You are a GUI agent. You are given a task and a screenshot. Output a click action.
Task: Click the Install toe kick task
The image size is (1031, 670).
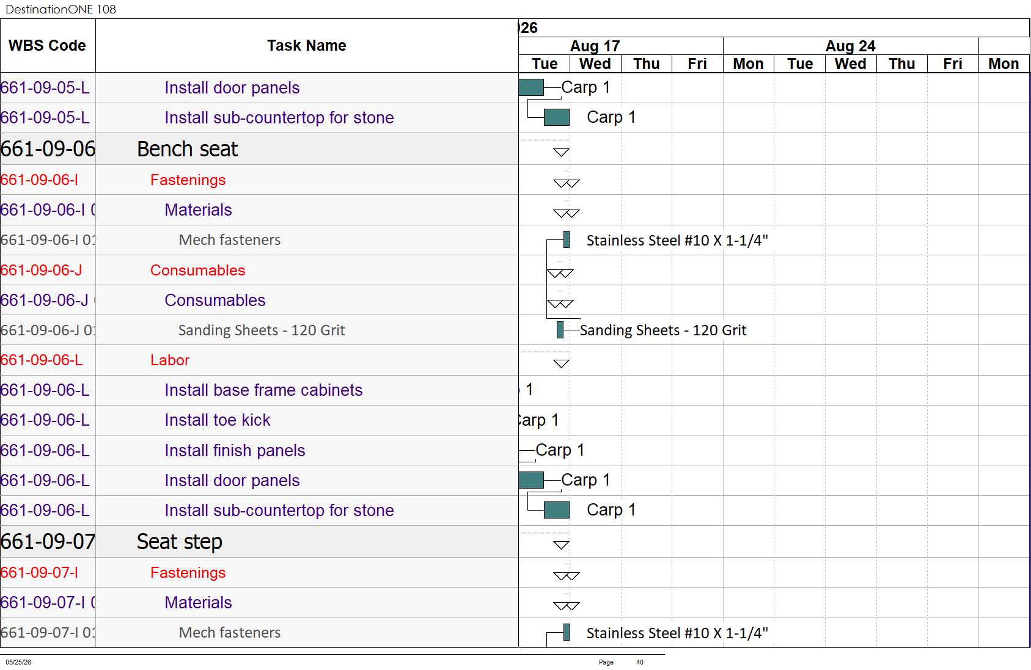tap(217, 420)
